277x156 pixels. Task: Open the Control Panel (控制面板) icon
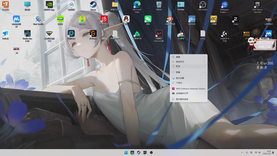181,5
